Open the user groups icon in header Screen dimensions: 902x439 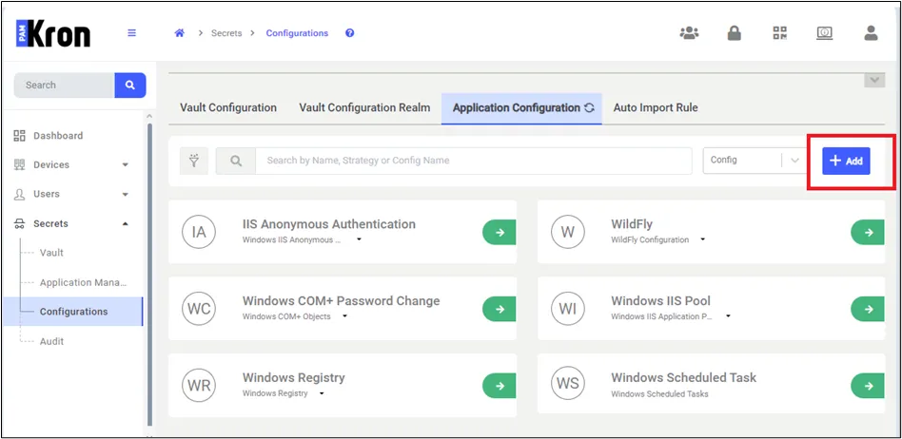pyautogui.click(x=689, y=33)
